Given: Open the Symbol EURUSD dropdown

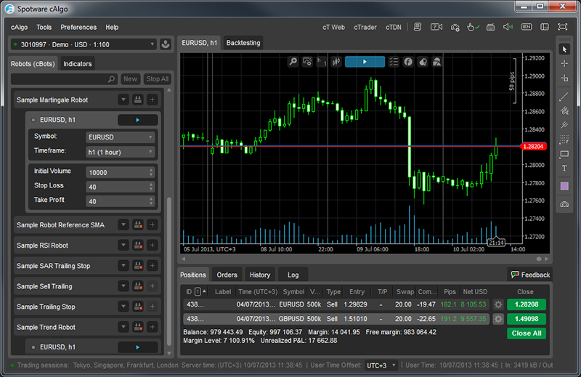Looking at the screenshot, I should (120, 137).
